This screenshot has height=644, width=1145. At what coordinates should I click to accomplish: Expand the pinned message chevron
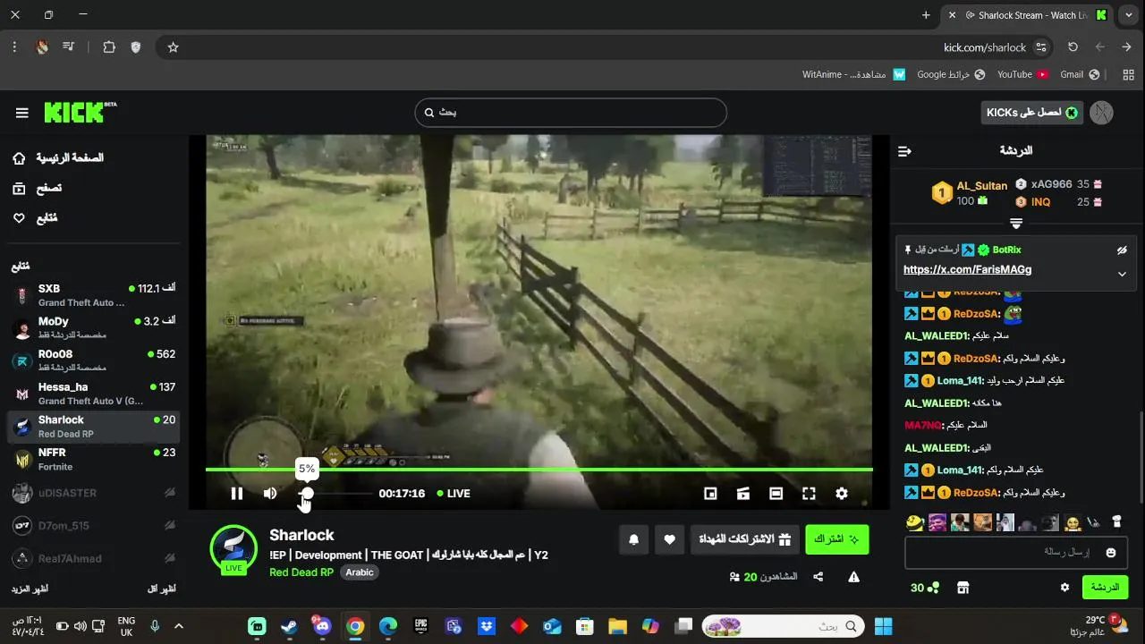tap(1122, 274)
